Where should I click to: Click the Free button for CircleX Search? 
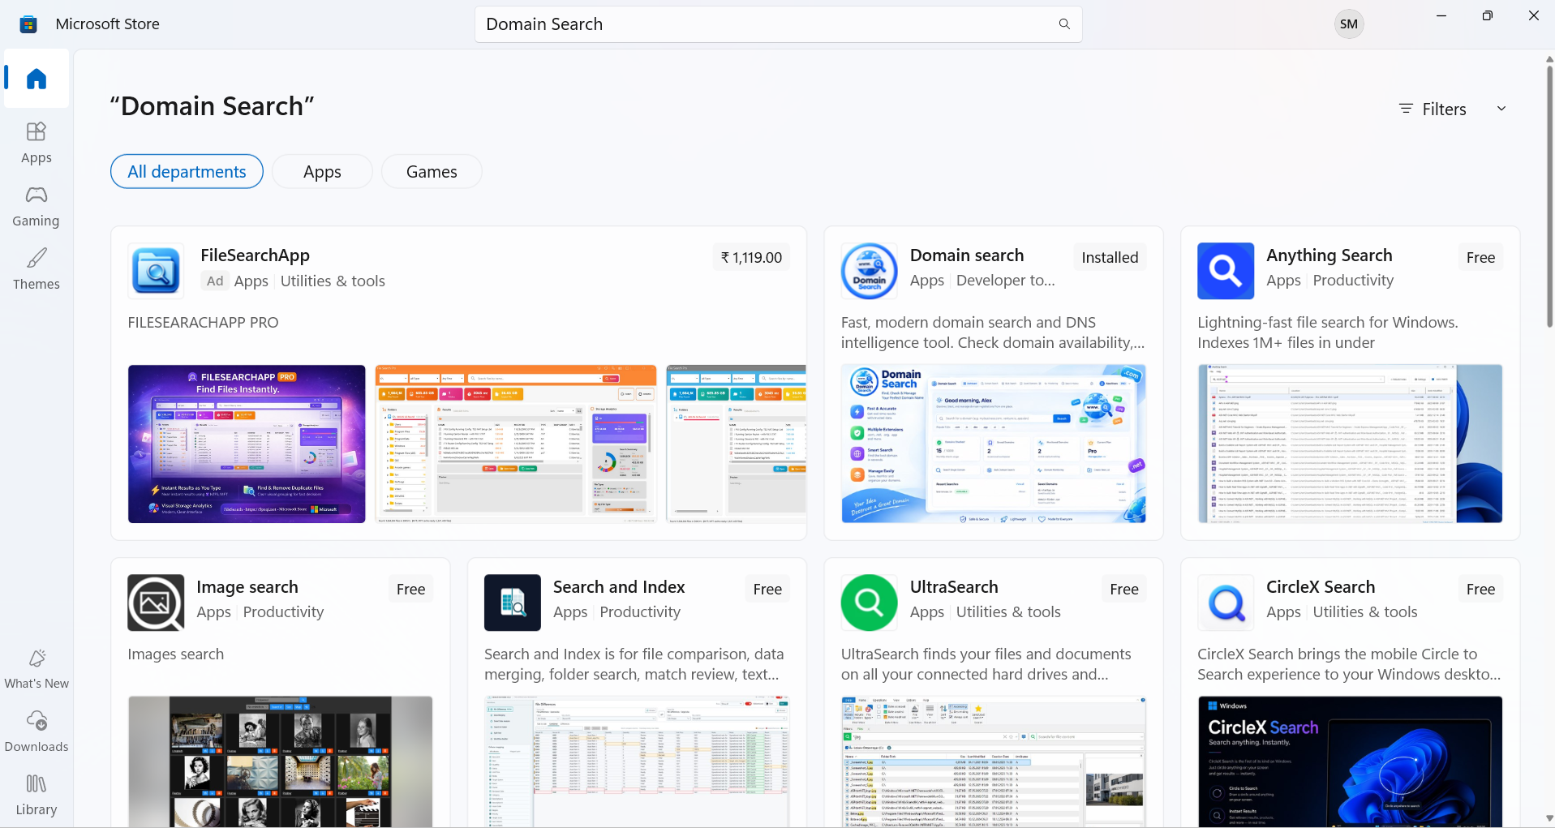pos(1480,590)
